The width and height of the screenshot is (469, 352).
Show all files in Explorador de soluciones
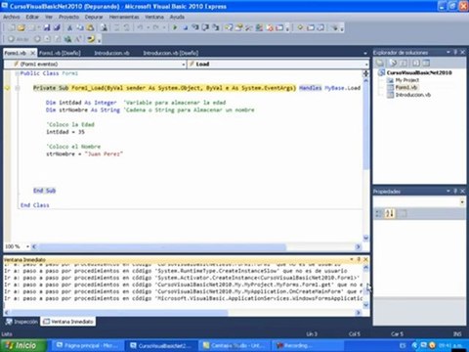393,63
